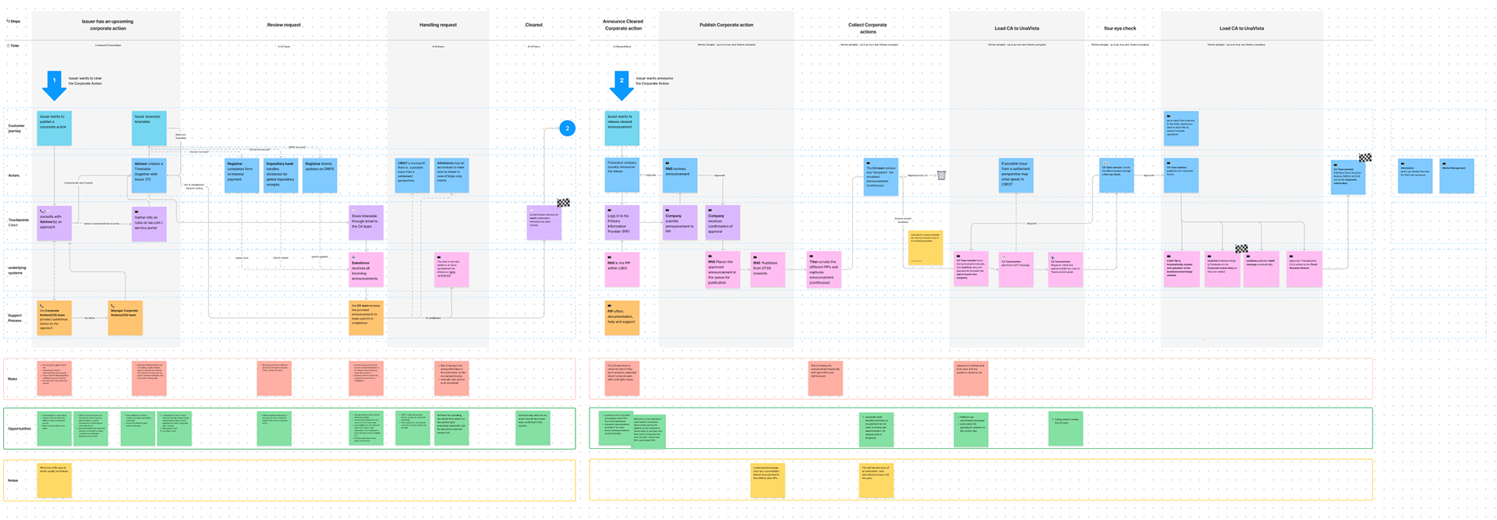The image size is (1497, 520).
Task: Select 'Logs in to his Primary Information Provider' note
Action: click(622, 223)
